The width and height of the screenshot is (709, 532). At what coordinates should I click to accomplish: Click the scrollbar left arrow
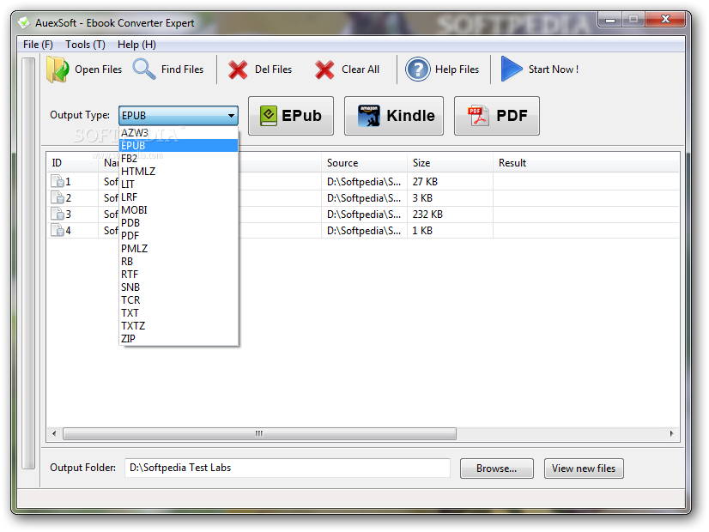pyautogui.click(x=54, y=433)
